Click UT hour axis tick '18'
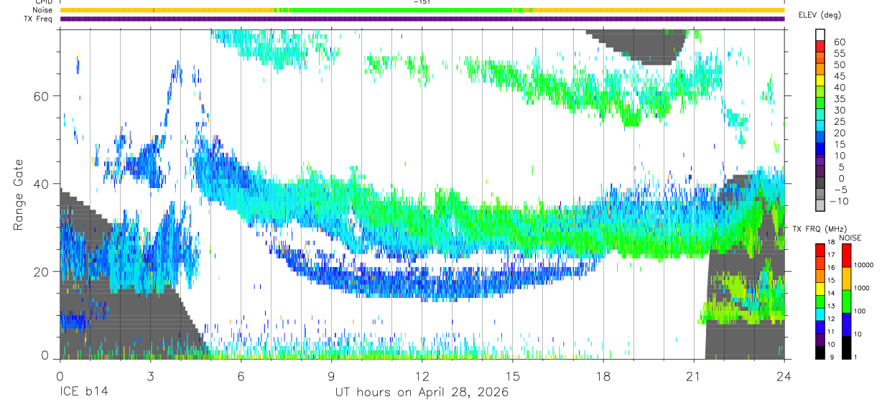The height and width of the screenshot is (407, 882). [603, 375]
